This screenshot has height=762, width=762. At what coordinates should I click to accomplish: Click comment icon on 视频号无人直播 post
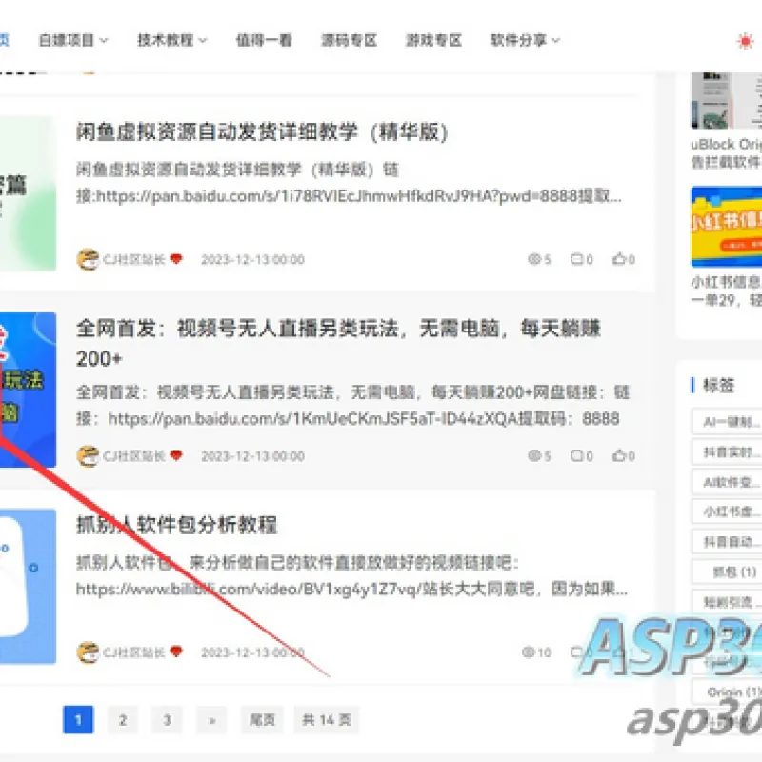click(x=576, y=456)
